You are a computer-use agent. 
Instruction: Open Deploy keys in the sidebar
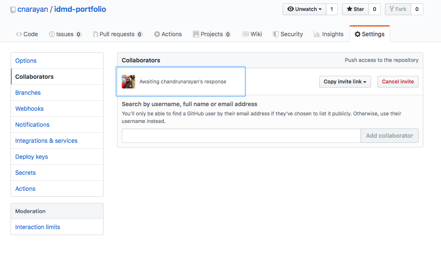57,157
